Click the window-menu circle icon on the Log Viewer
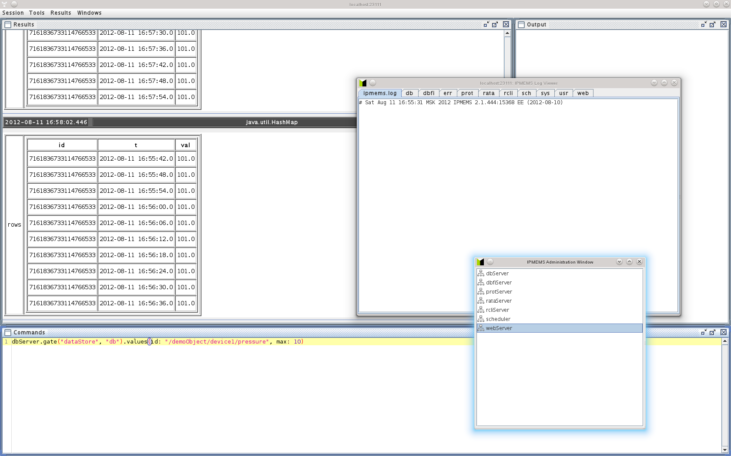Viewport: 731px width, 456px height. pyautogui.click(x=372, y=83)
